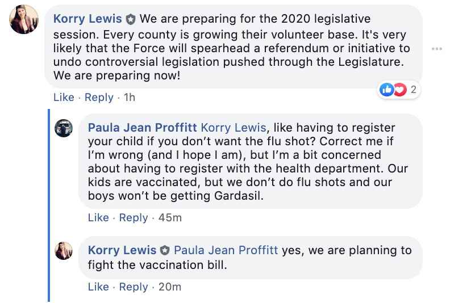Click Korry Lewis name in top comment
This screenshot has height=303, width=450.
tap(88, 19)
